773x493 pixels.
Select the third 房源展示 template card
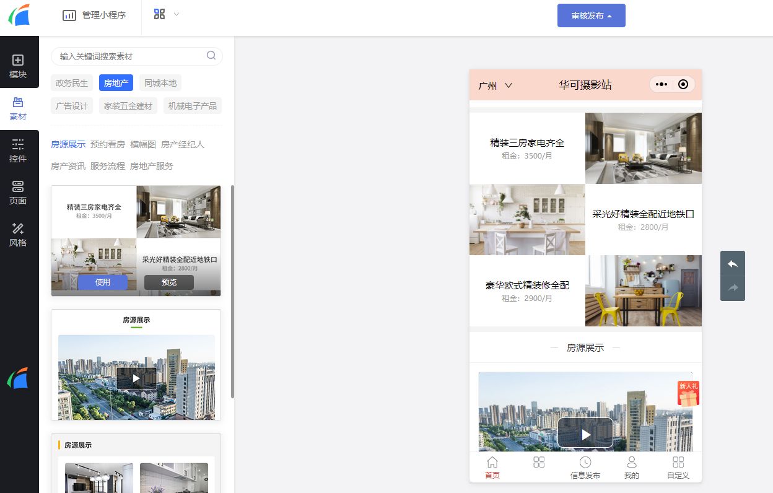click(x=136, y=463)
